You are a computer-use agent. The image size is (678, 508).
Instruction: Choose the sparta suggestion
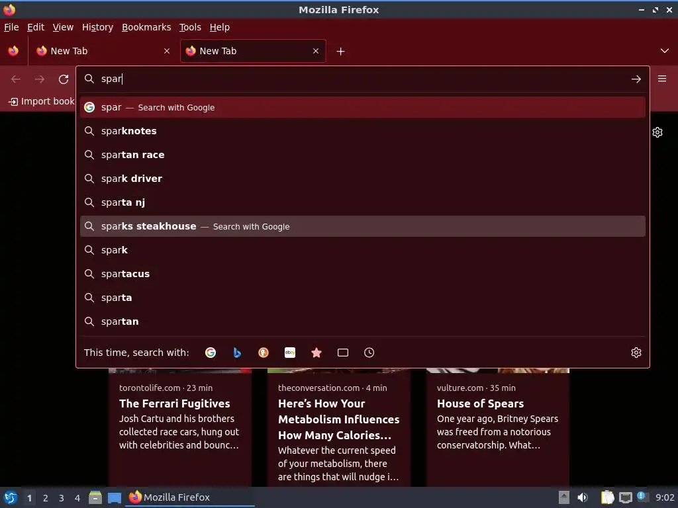[x=363, y=298]
